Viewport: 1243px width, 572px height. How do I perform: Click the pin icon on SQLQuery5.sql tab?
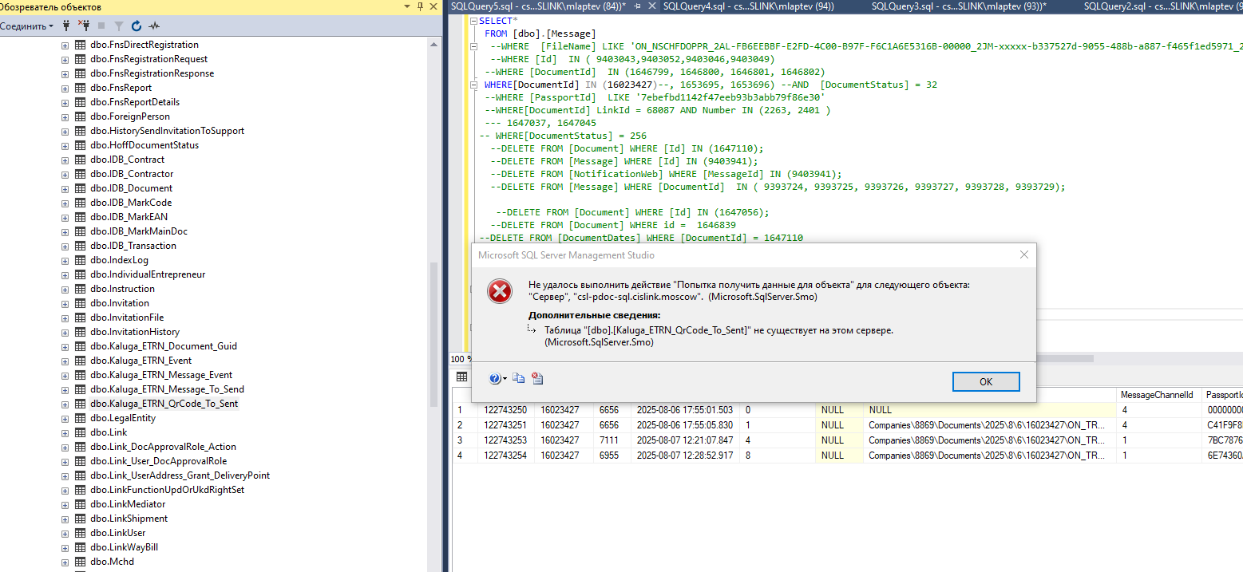[638, 6]
